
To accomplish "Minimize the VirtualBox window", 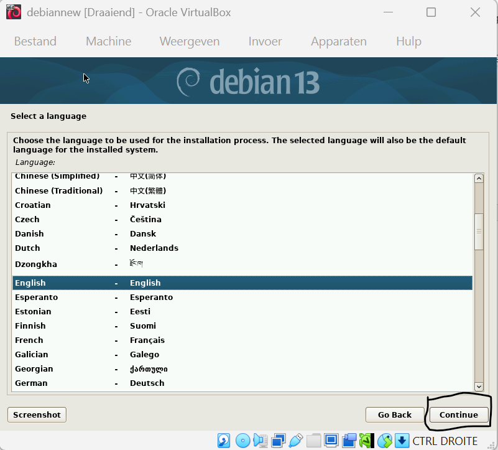I will (388, 12).
